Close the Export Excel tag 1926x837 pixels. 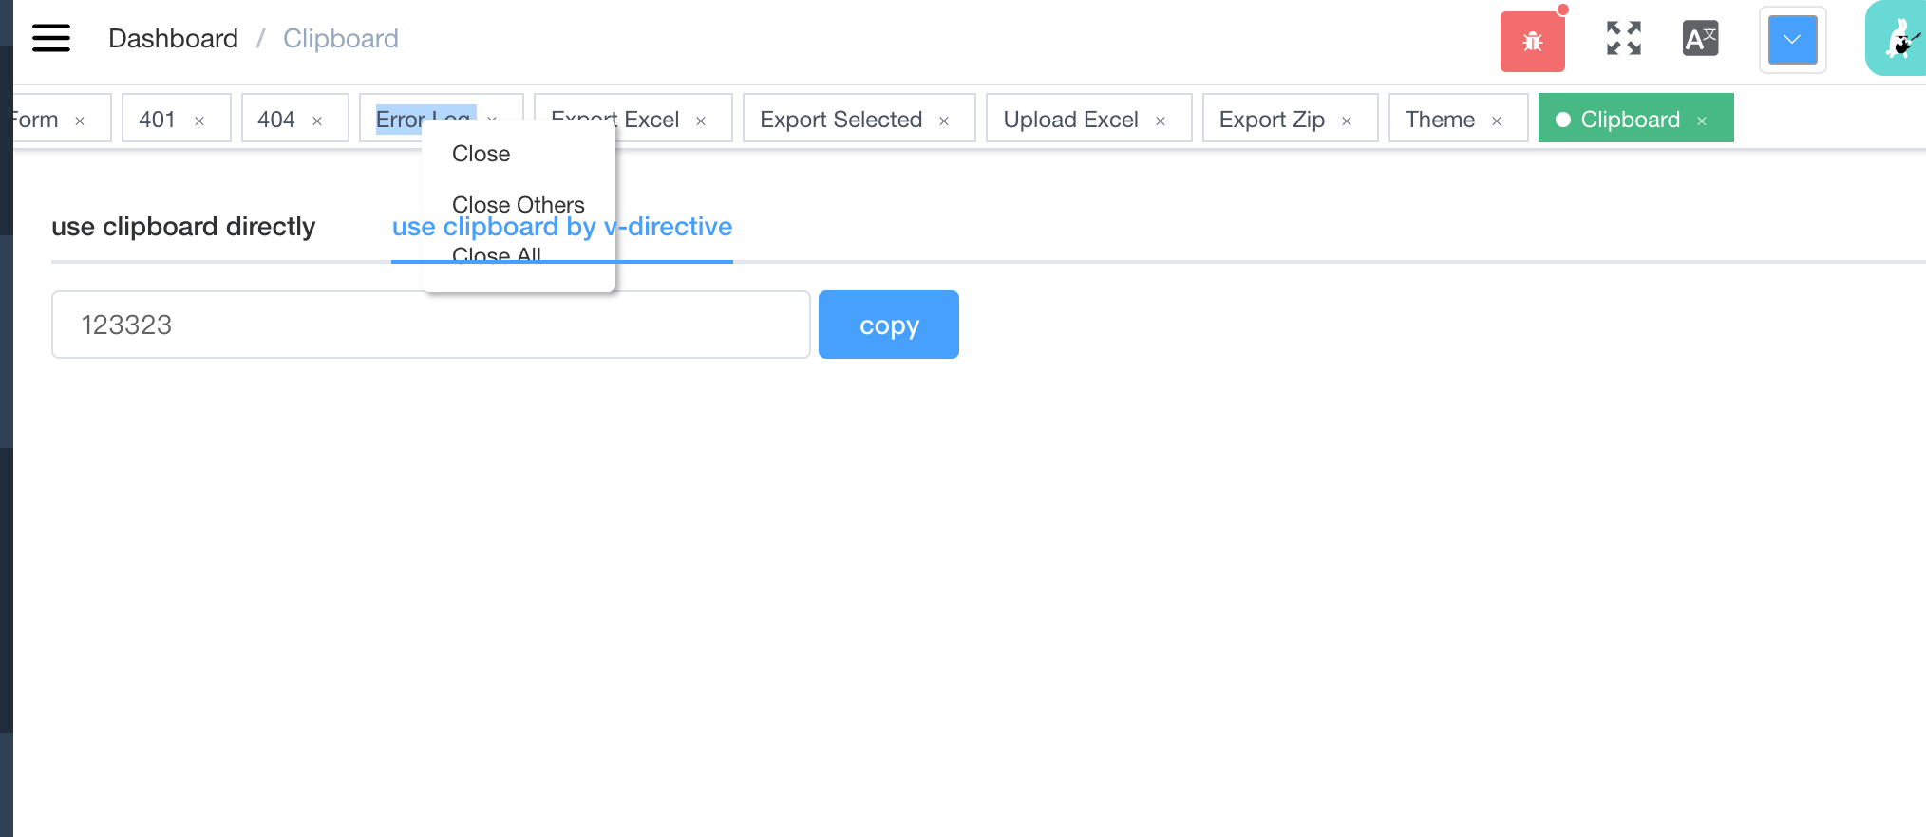(x=701, y=121)
